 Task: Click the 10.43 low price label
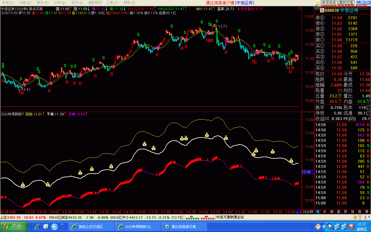click(x=26, y=89)
